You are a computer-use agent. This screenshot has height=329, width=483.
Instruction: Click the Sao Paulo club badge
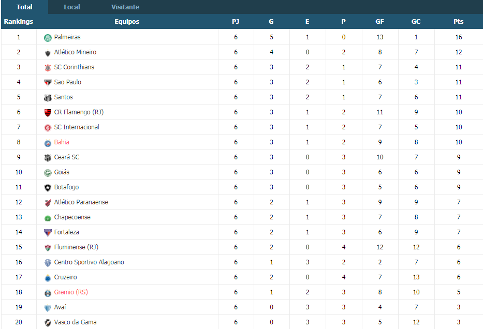coord(48,82)
